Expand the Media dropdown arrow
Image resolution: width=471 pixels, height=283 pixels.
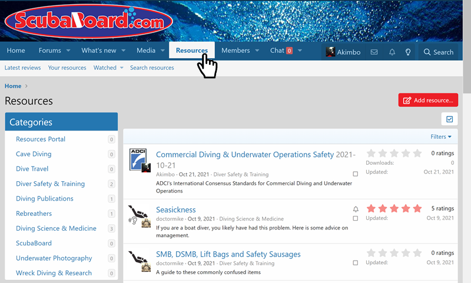(x=163, y=51)
